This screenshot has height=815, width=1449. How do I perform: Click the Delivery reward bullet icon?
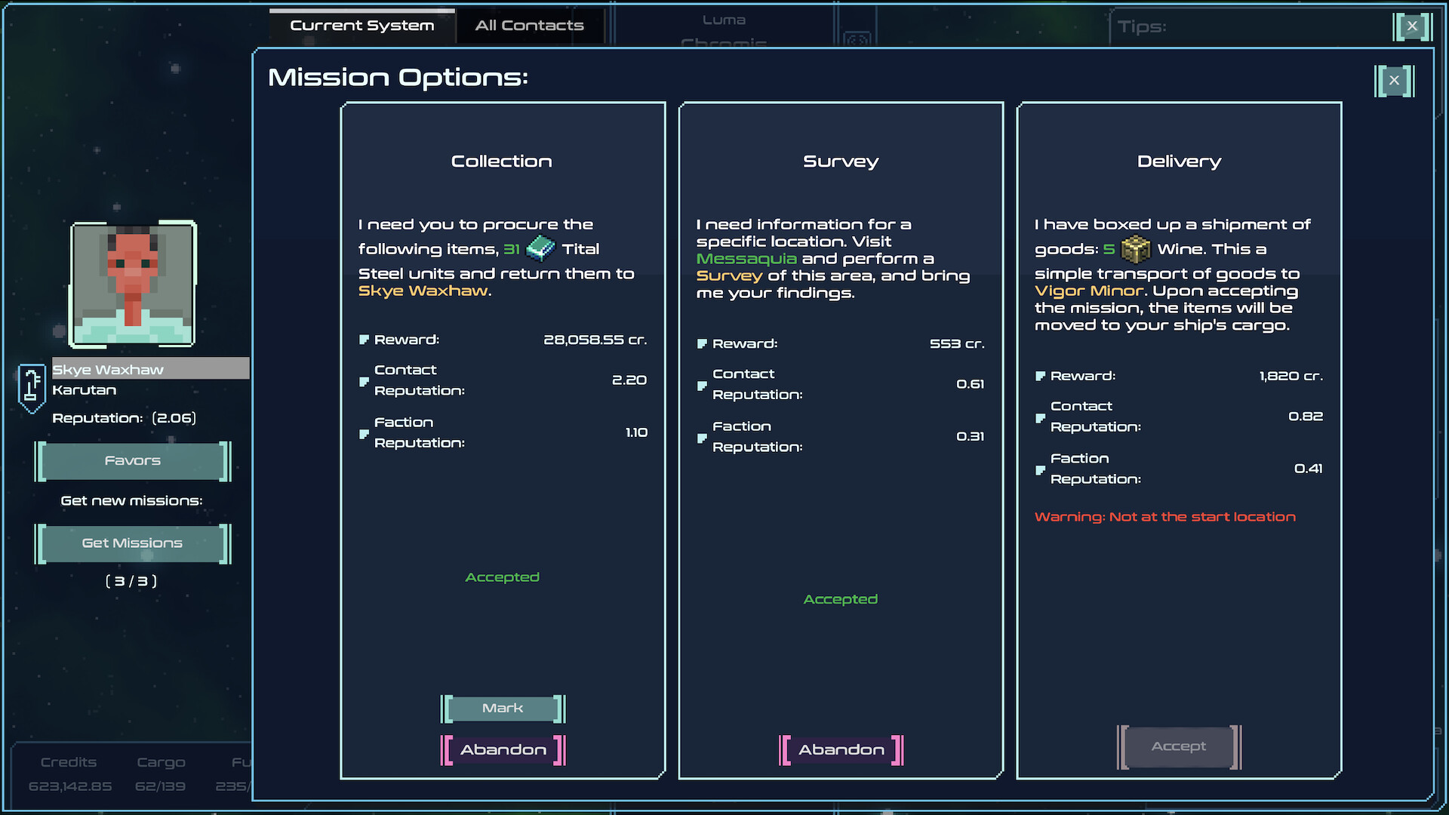pyautogui.click(x=1040, y=376)
